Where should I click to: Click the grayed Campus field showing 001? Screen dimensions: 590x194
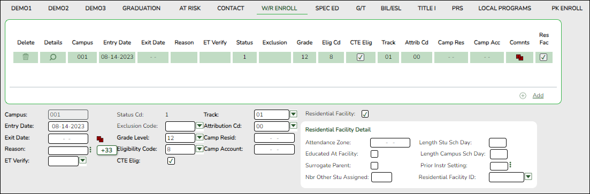68,114
